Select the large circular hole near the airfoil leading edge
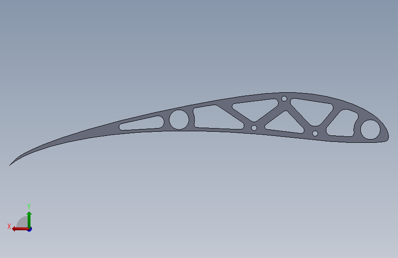The height and width of the screenshot is (258, 398). (x=370, y=129)
